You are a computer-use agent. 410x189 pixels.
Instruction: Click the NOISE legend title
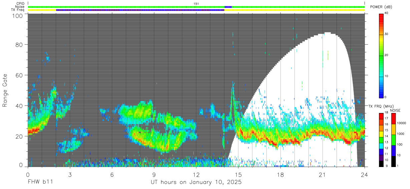[395, 110]
